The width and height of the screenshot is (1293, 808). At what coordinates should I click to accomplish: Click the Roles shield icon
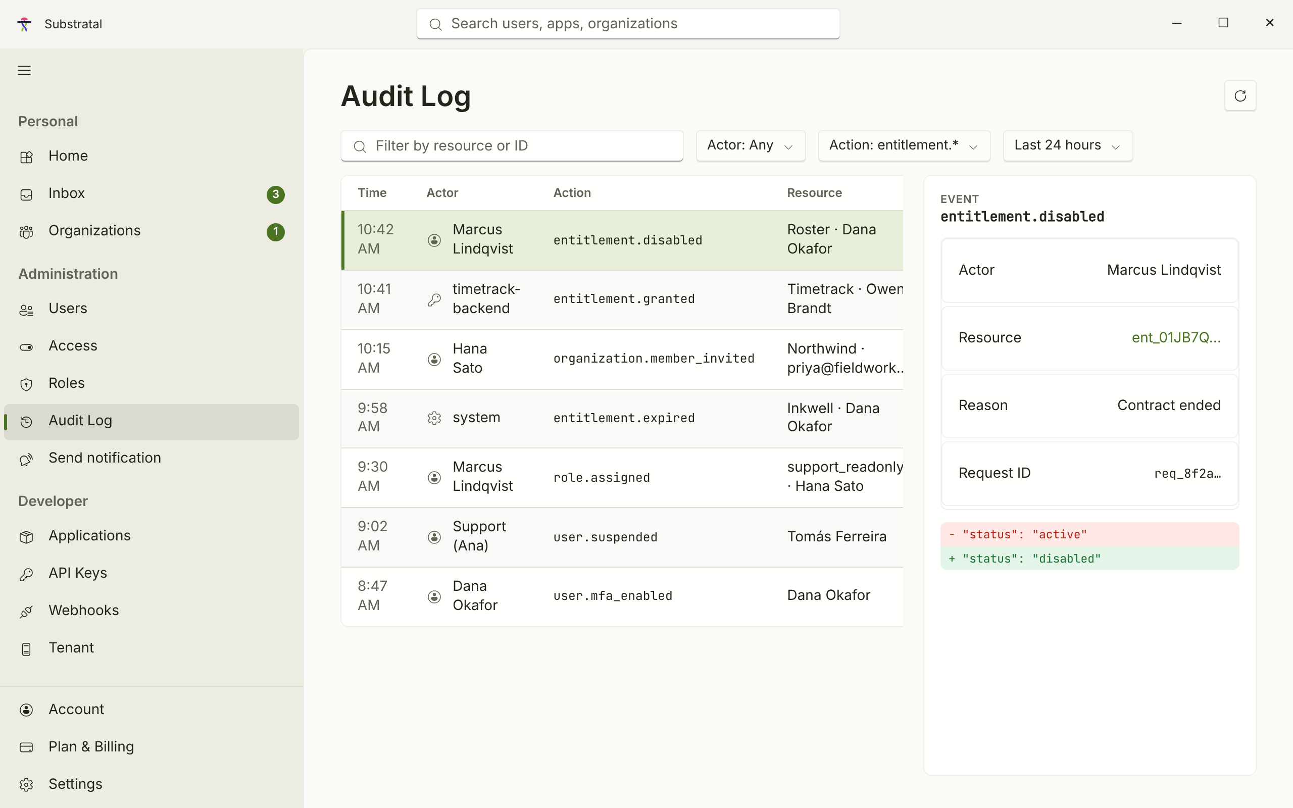[x=26, y=384]
